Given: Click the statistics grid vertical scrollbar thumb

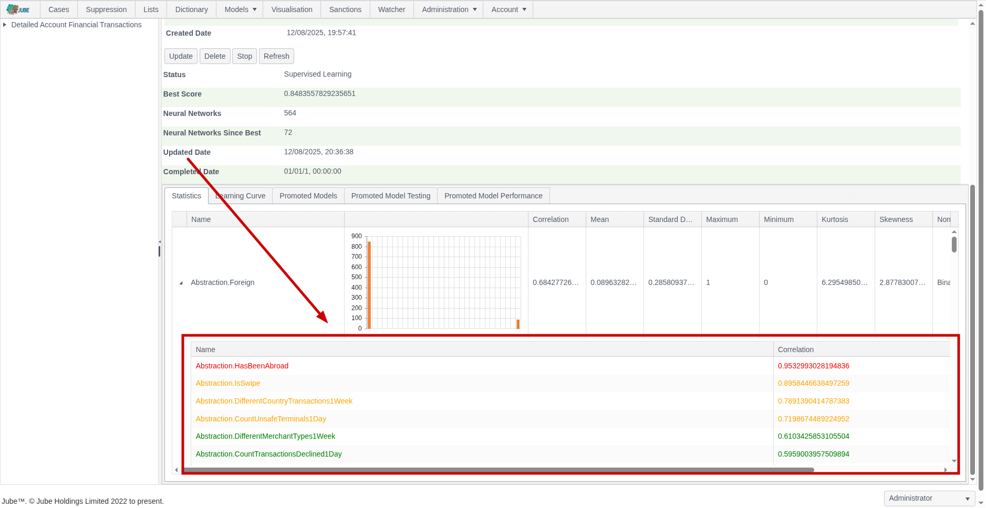Looking at the screenshot, I should pos(954,245).
